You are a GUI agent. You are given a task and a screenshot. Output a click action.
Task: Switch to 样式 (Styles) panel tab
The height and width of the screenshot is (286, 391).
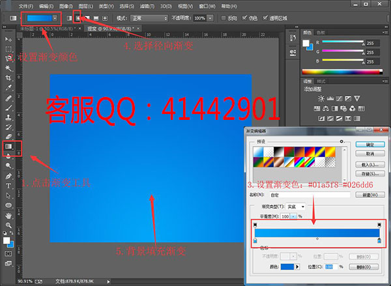point(321,81)
